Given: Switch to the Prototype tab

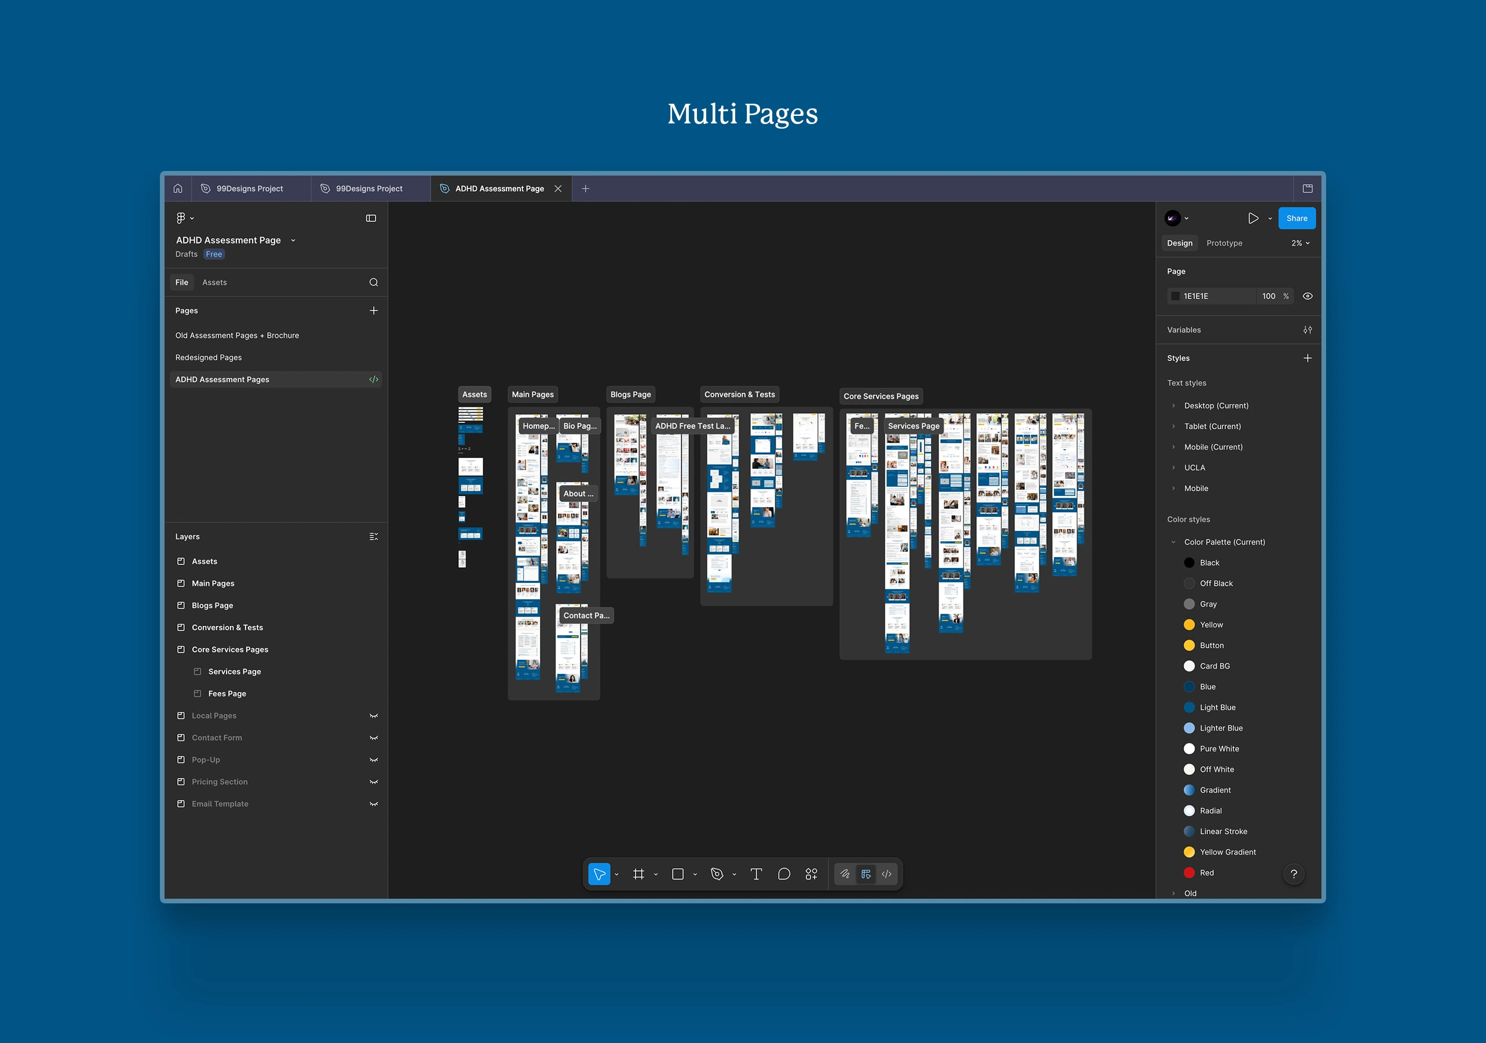Looking at the screenshot, I should [x=1224, y=243].
